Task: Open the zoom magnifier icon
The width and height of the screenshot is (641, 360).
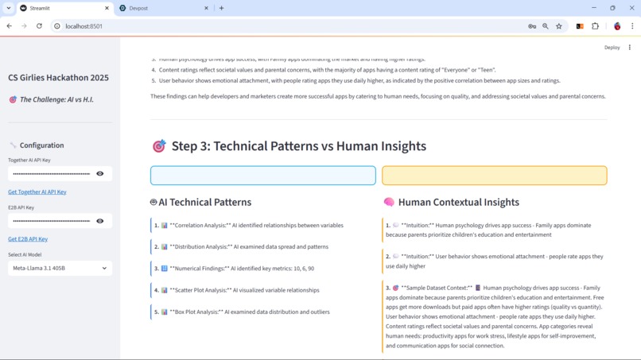Action: click(x=546, y=26)
